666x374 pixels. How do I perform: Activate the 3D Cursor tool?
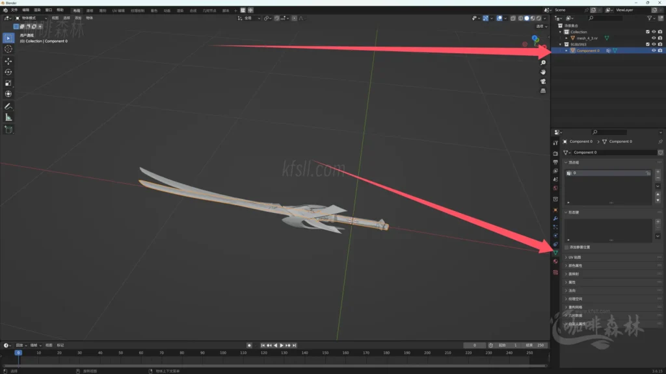click(x=8, y=49)
